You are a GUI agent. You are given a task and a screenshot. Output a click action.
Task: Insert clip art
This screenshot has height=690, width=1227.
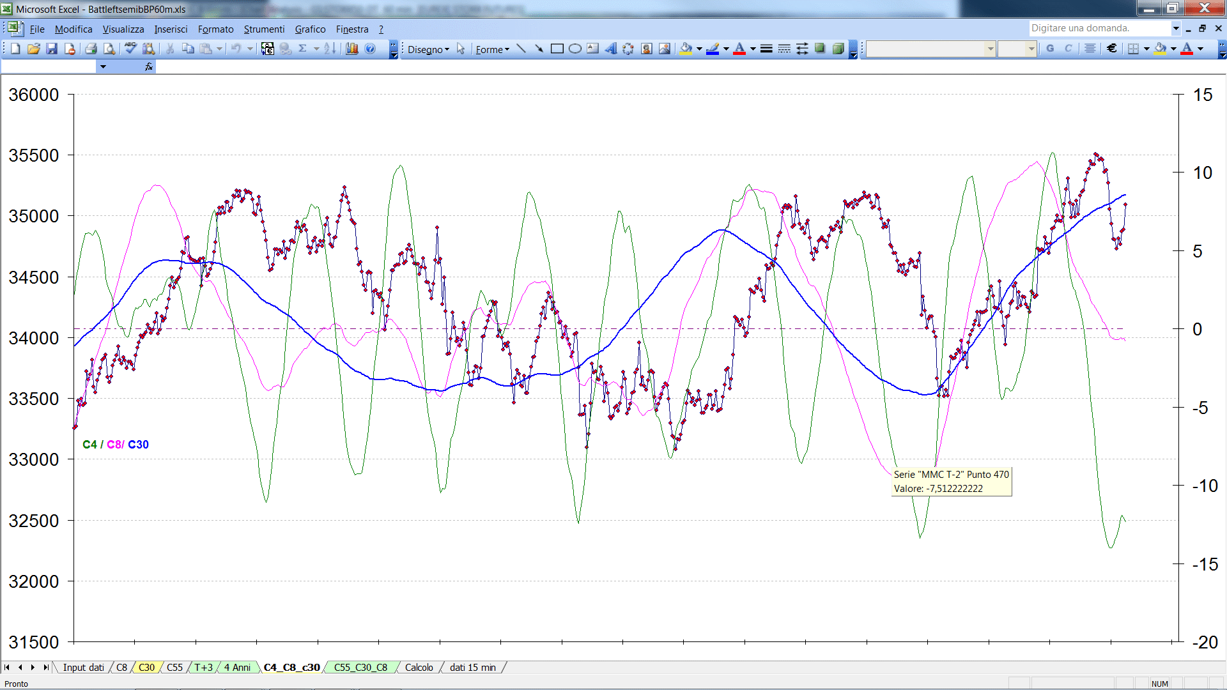coord(647,49)
